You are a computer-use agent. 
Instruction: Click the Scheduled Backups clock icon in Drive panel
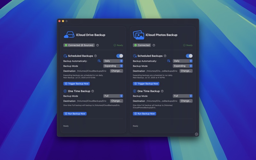click(65, 56)
